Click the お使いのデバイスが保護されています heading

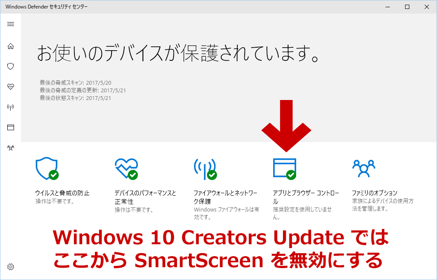178,53
